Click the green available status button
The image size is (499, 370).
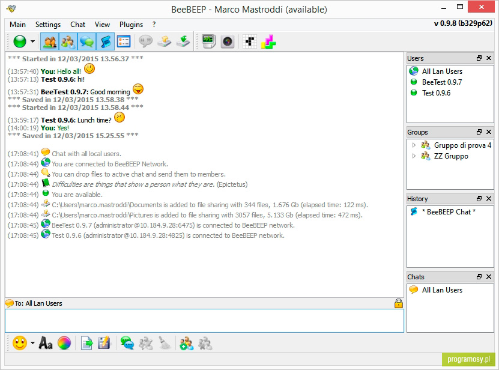tap(20, 41)
